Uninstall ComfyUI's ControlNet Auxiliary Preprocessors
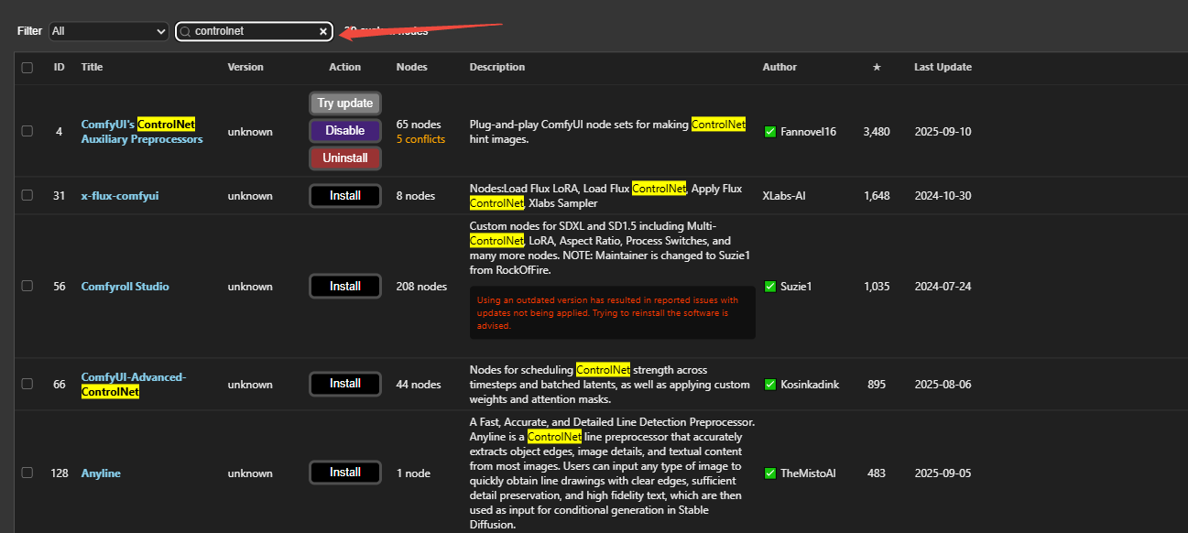The image size is (1188, 533). click(x=344, y=158)
